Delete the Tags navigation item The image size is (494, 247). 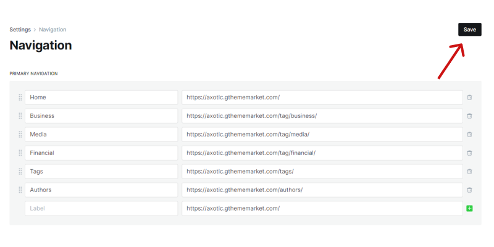(x=469, y=172)
